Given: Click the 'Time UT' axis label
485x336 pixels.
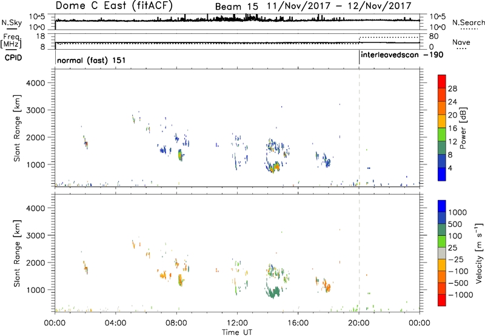Looking at the screenshot, I should pyautogui.click(x=237, y=332).
